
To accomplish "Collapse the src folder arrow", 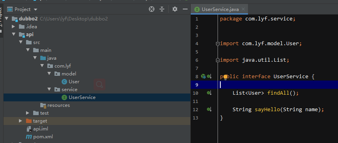I will 21,42.
